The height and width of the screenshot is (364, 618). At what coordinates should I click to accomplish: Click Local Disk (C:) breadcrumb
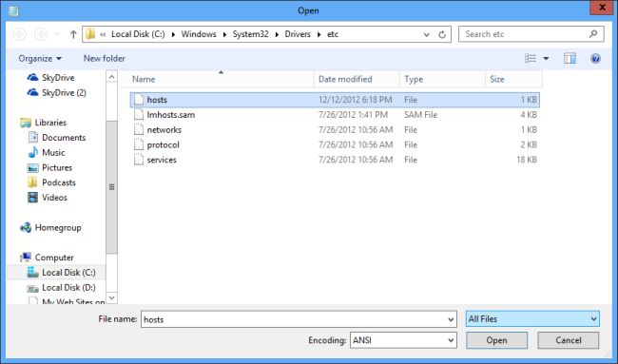click(138, 34)
